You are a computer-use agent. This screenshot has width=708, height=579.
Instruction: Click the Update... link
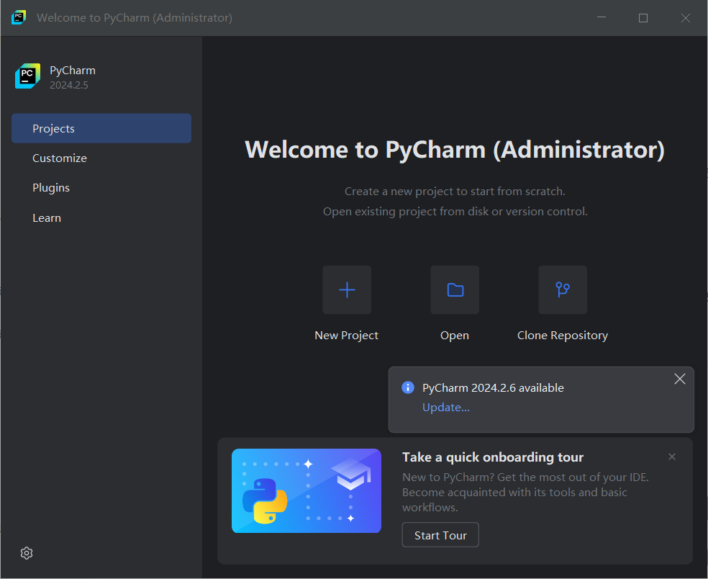coord(445,407)
